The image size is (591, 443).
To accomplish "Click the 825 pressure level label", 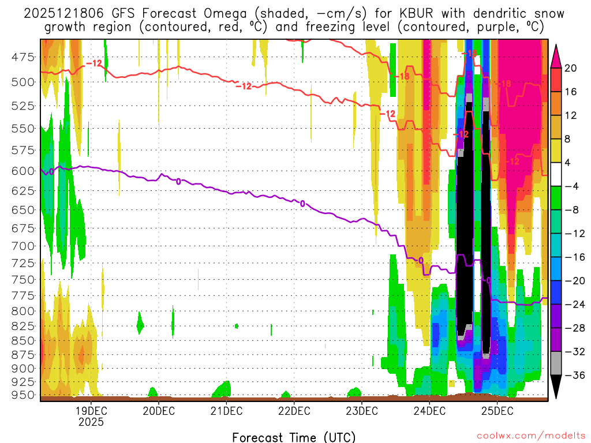I will (x=23, y=326).
